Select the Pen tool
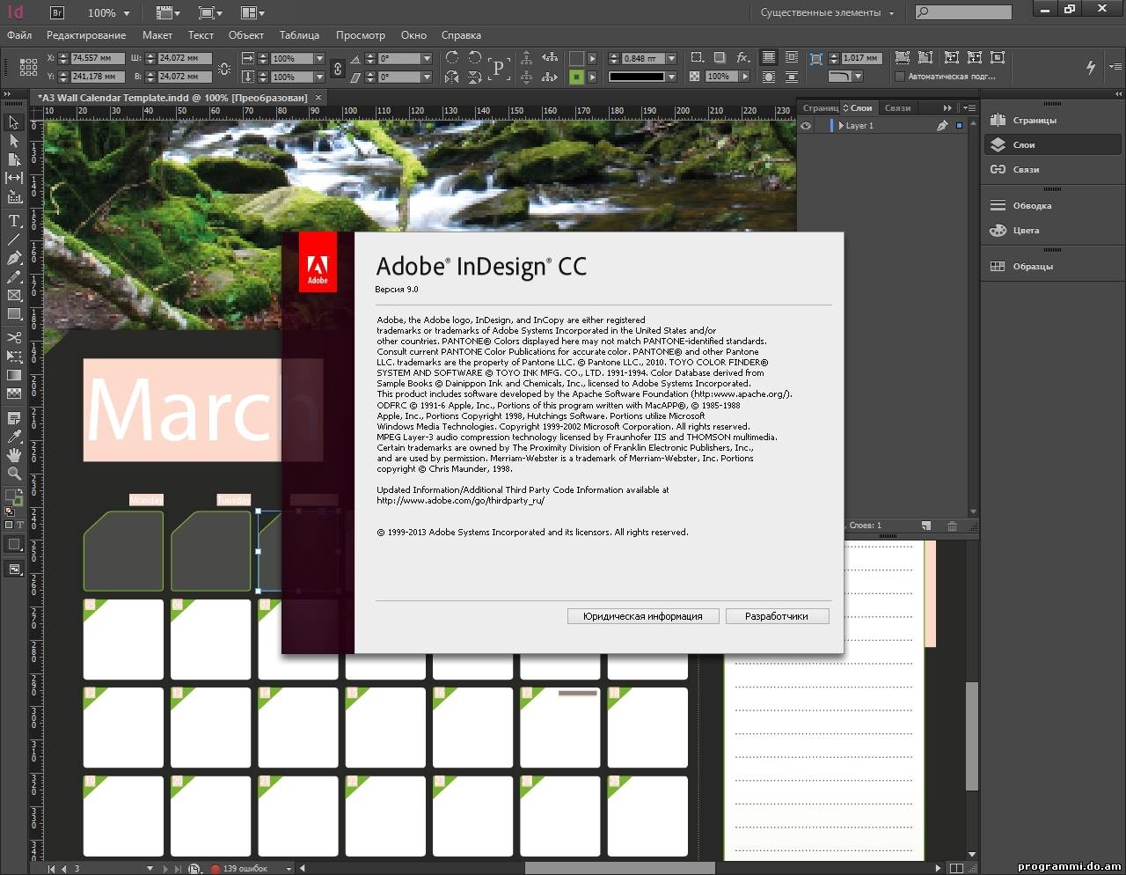The height and width of the screenshot is (875, 1126). 14,258
